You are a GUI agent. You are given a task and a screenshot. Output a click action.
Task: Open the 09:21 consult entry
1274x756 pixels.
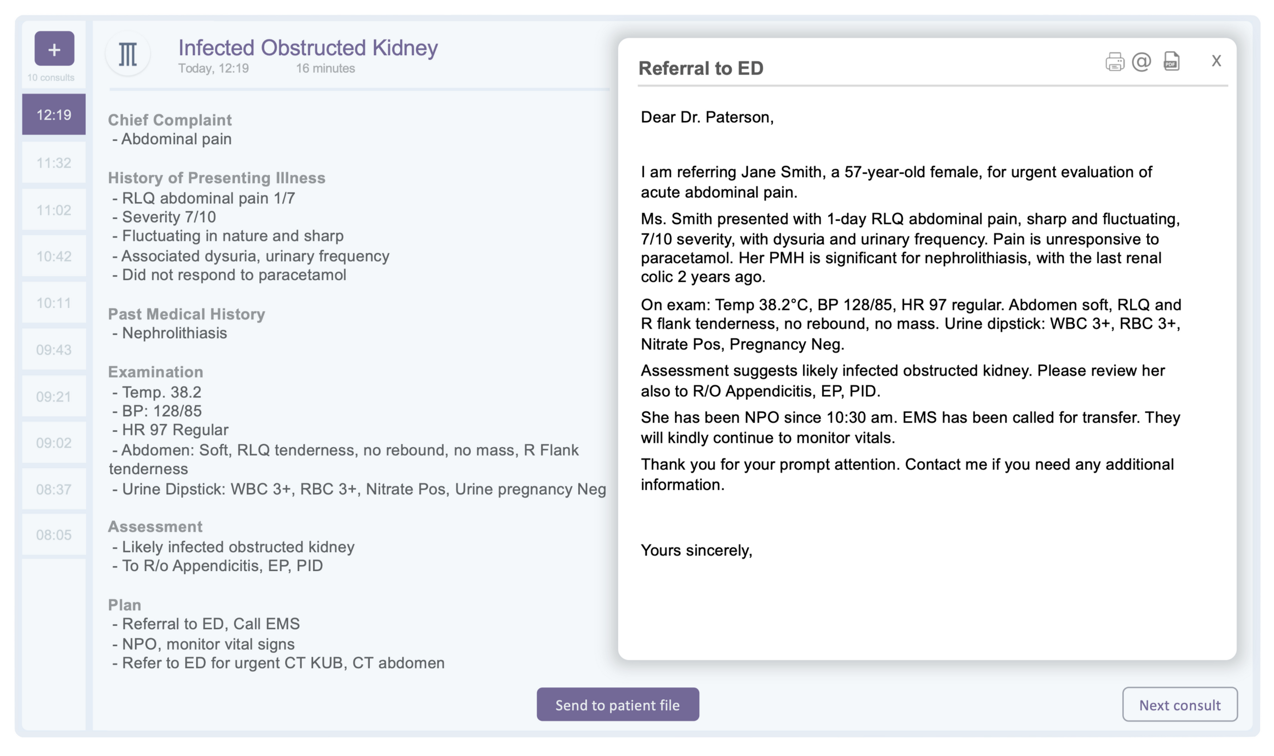click(x=54, y=397)
